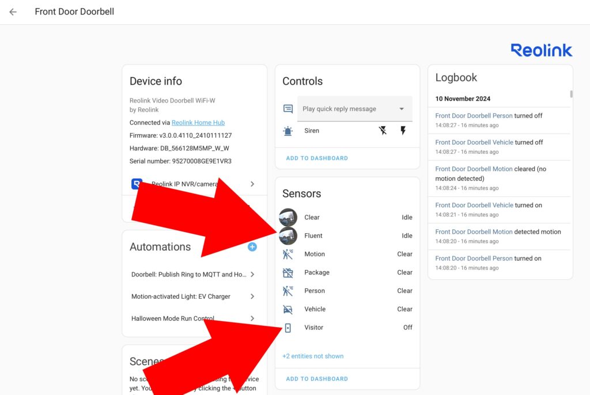Click the Logbook card heading
This screenshot has height=395, width=590.
point(456,78)
